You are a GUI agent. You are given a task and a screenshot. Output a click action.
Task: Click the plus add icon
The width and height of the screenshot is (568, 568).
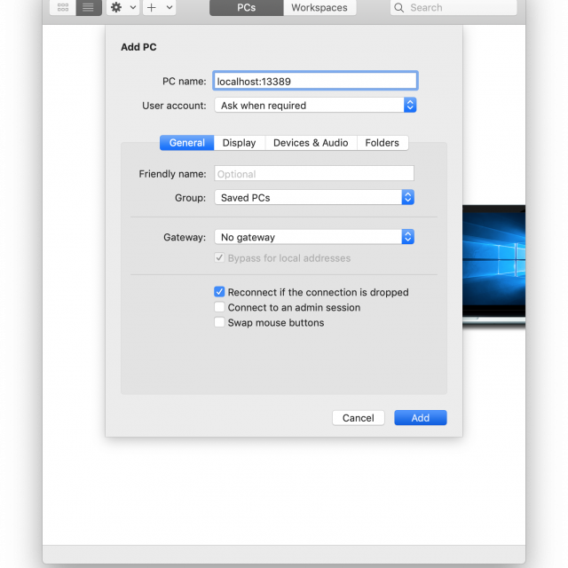coord(151,7)
